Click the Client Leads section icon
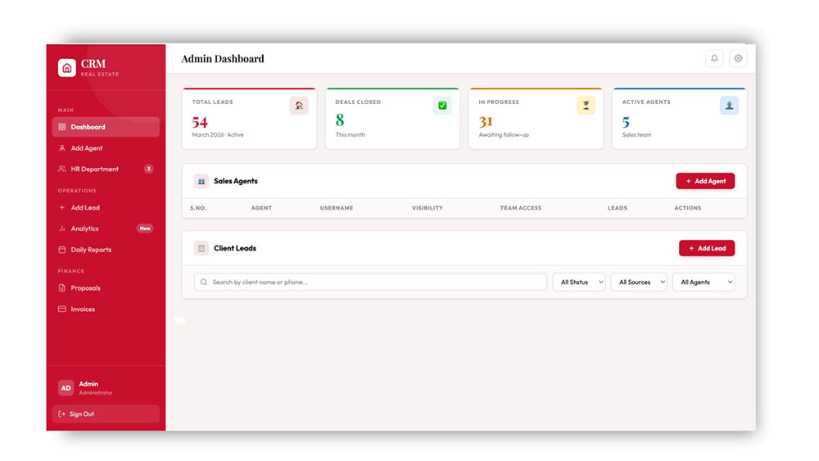Screen dimensions: 819x461 coord(201,248)
